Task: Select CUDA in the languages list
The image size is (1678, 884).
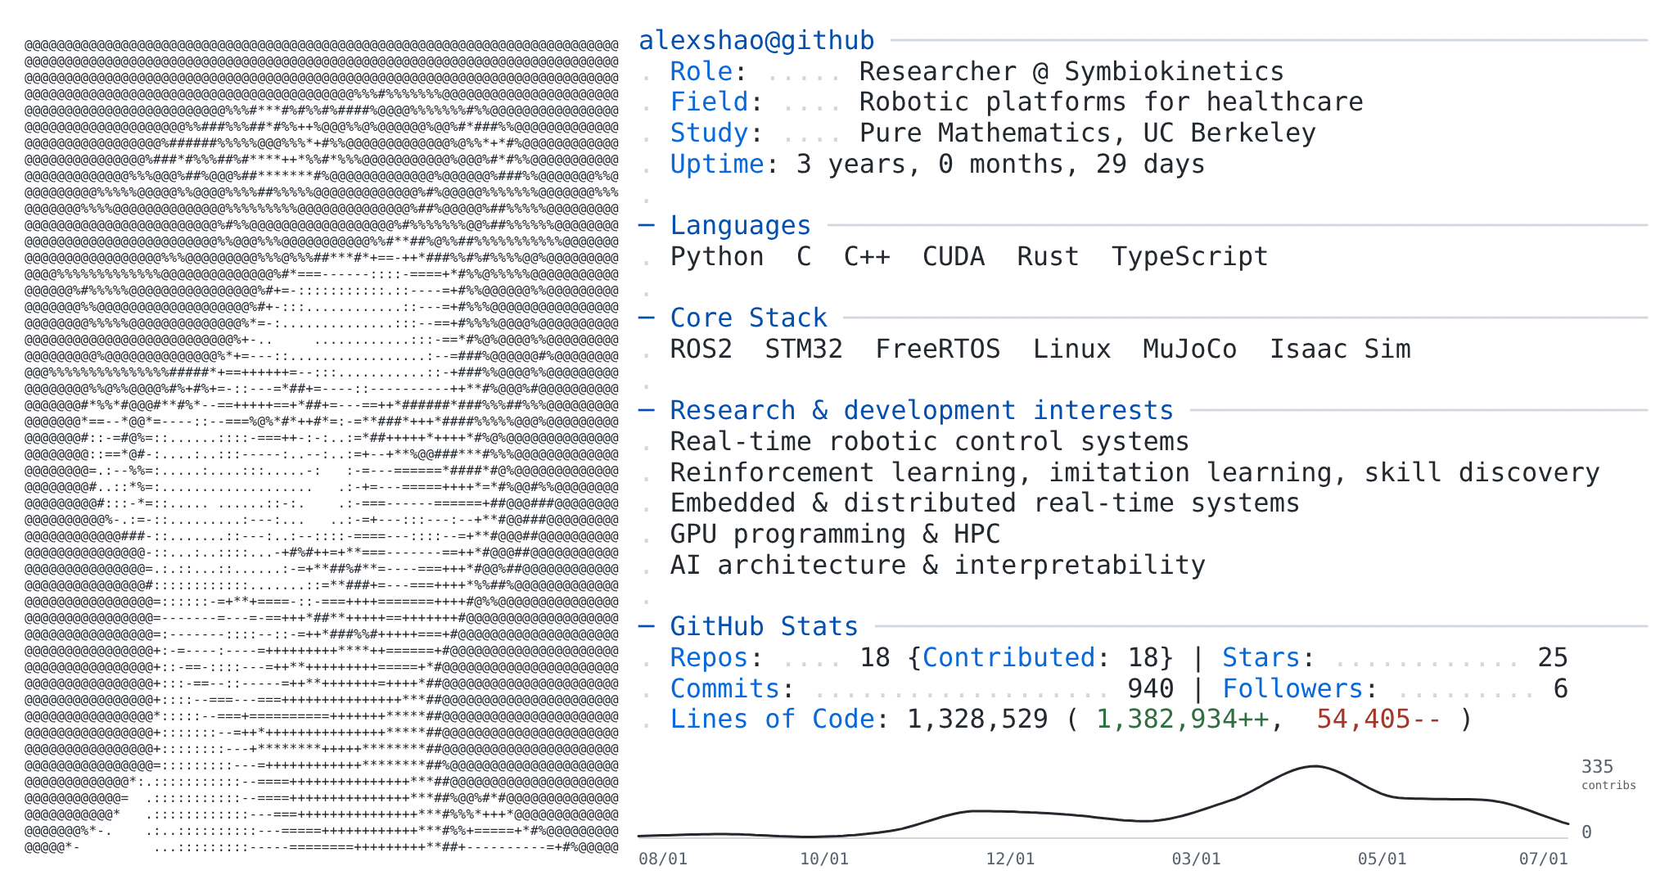Action: [x=954, y=256]
